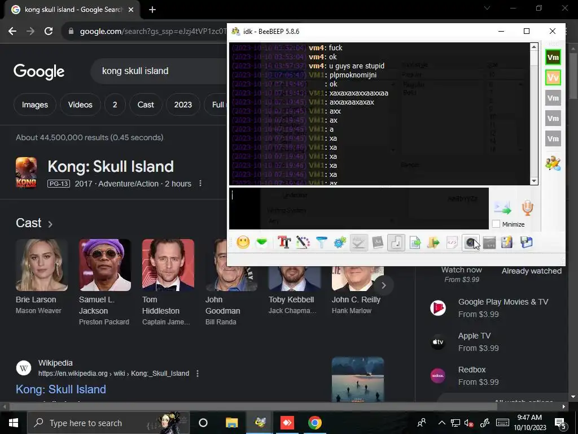Click the Cortana circle icon in taskbar
Screen dimensions: 578x434
[203, 423]
